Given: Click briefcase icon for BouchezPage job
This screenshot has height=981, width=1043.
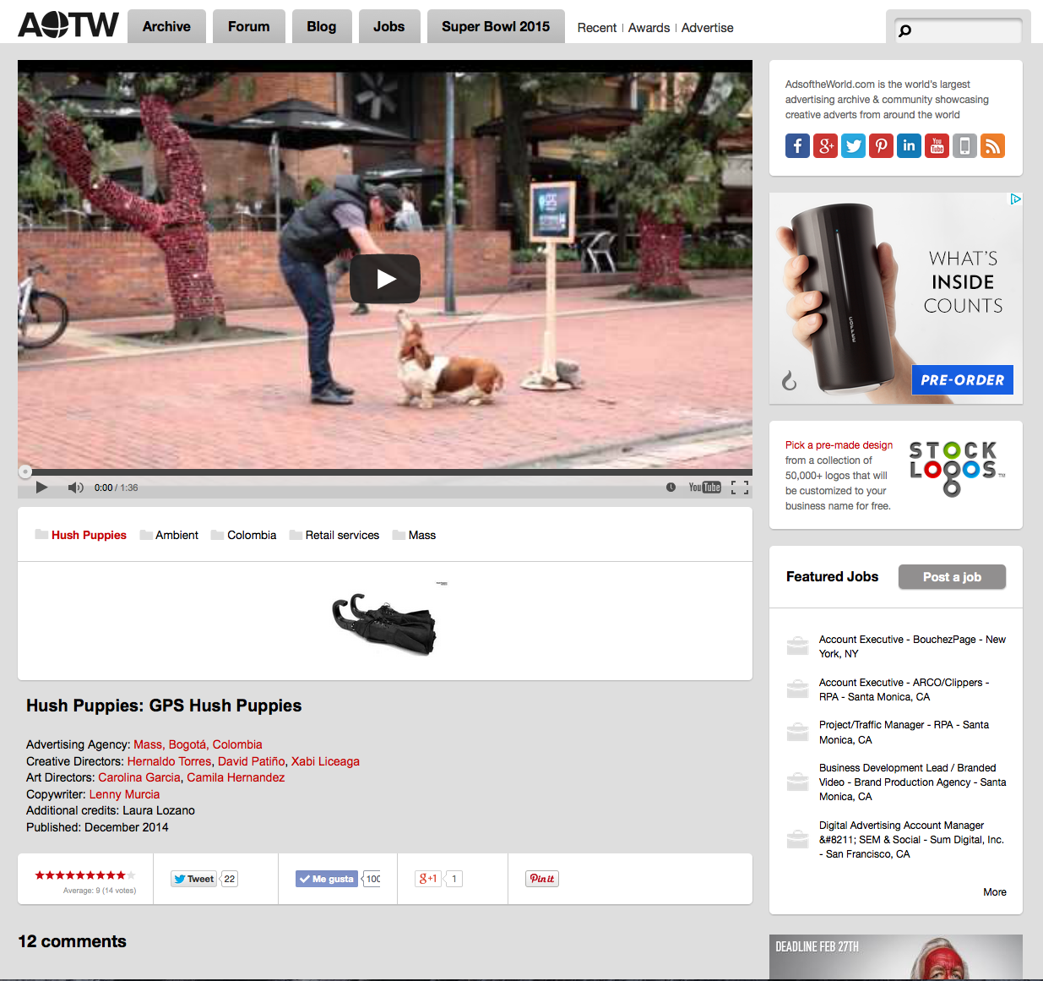Looking at the screenshot, I should pyautogui.click(x=798, y=646).
